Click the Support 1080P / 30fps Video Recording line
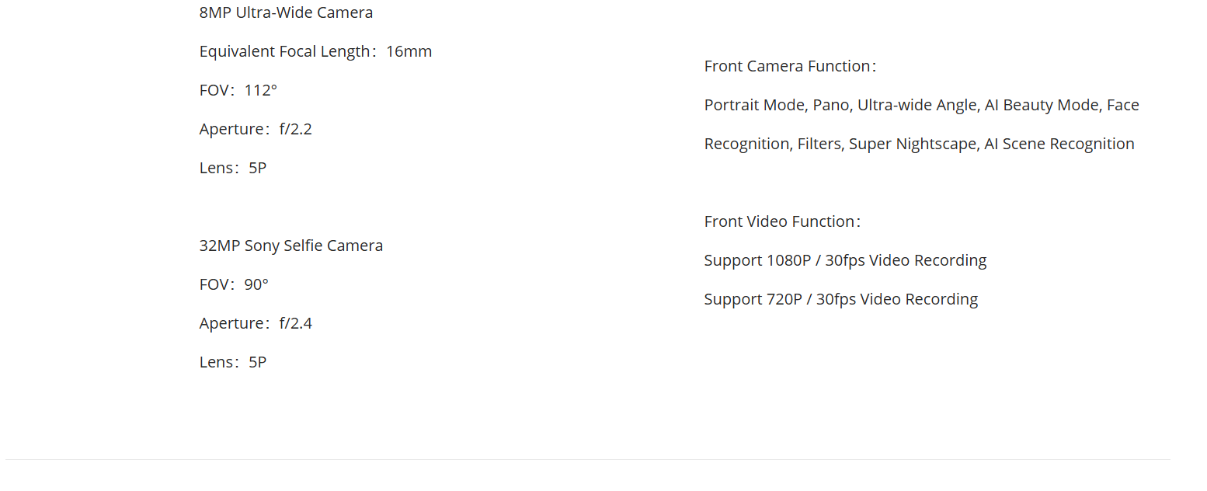The height and width of the screenshot is (491, 1207). point(845,260)
